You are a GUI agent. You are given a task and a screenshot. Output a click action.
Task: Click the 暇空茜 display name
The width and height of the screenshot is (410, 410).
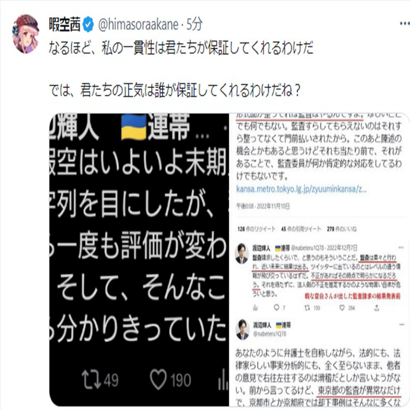coord(64,25)
